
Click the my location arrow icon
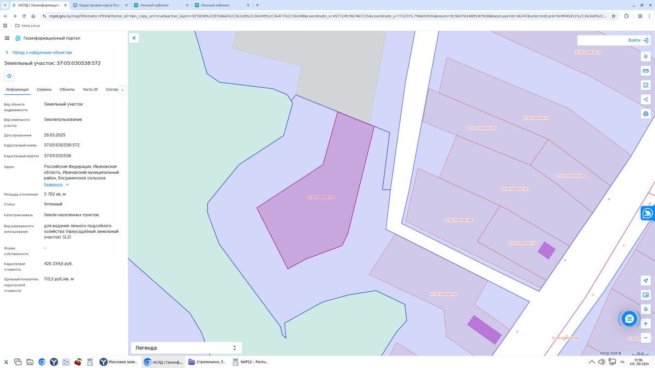[646, 280]
